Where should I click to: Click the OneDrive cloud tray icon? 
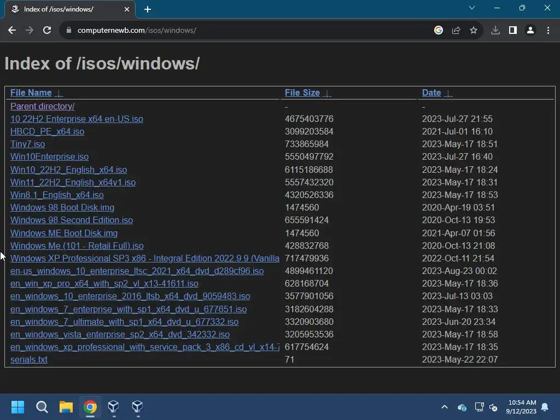462,407
